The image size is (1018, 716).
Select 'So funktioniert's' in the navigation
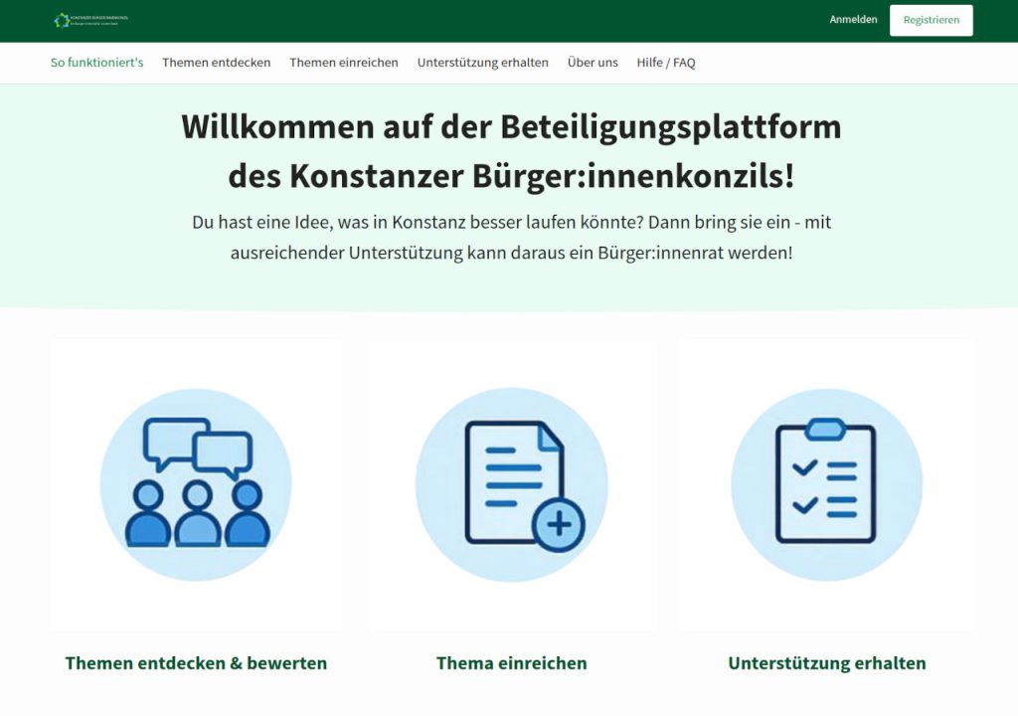[x=95, y=62]
